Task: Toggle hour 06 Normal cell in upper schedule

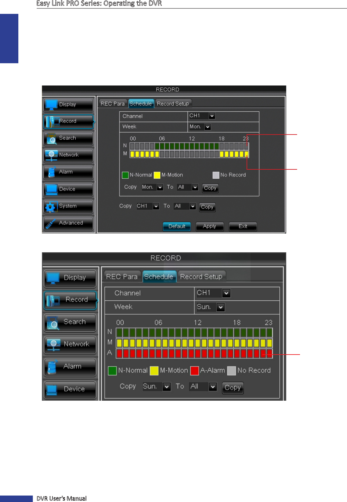Action: [x=162, y=146]
